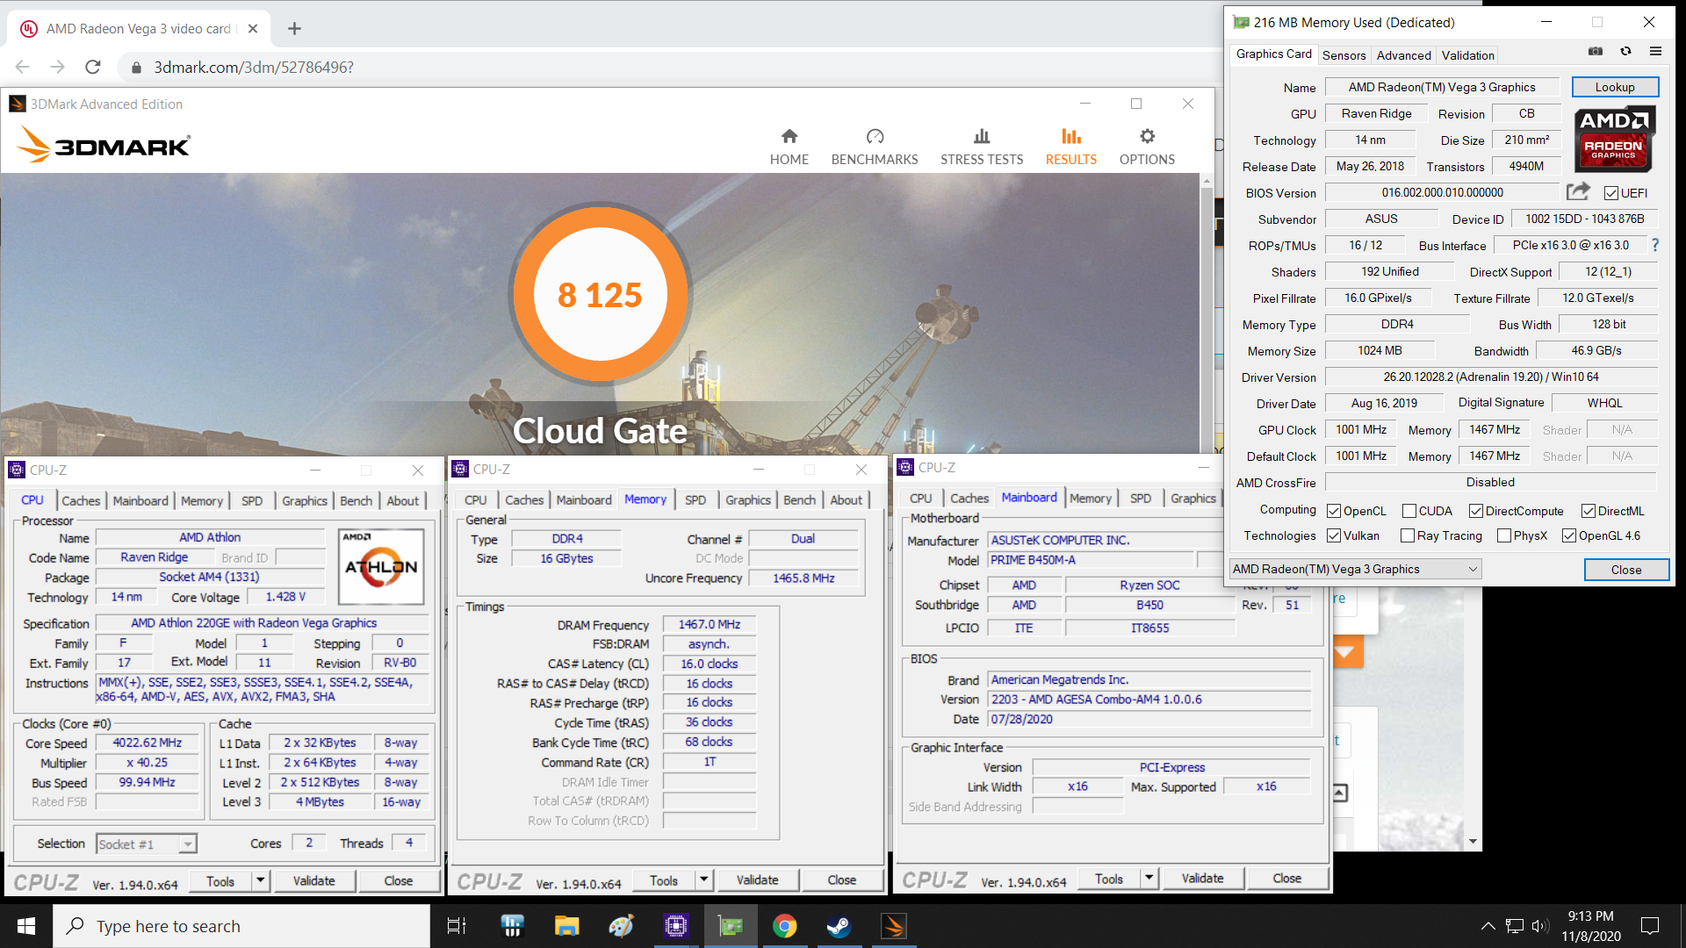Expand Tools dropdown arrow in Mainboard tab window
The image size is (1686, 948).
pyautogui.click(x=1149, y=878)
